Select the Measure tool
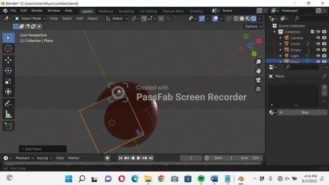 click(x=8, y=114)
